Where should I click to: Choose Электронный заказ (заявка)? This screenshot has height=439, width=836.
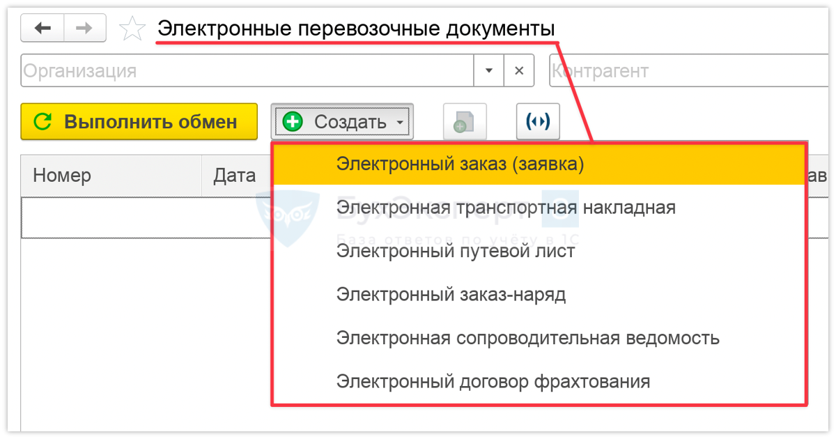pos(539,164)
